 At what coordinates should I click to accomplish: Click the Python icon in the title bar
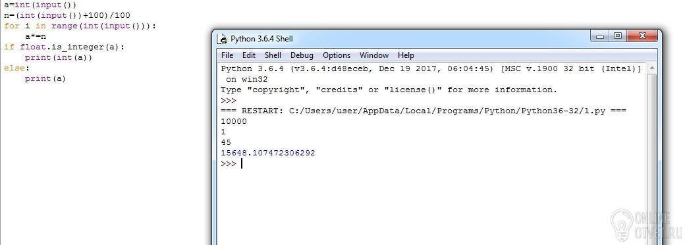(223, 39)
